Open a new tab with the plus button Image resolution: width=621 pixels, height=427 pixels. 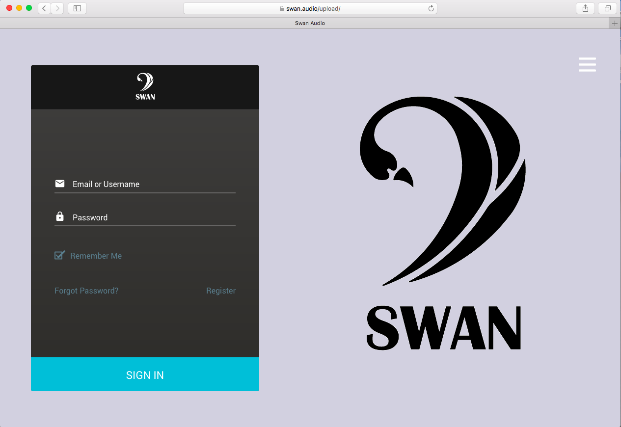615,23
